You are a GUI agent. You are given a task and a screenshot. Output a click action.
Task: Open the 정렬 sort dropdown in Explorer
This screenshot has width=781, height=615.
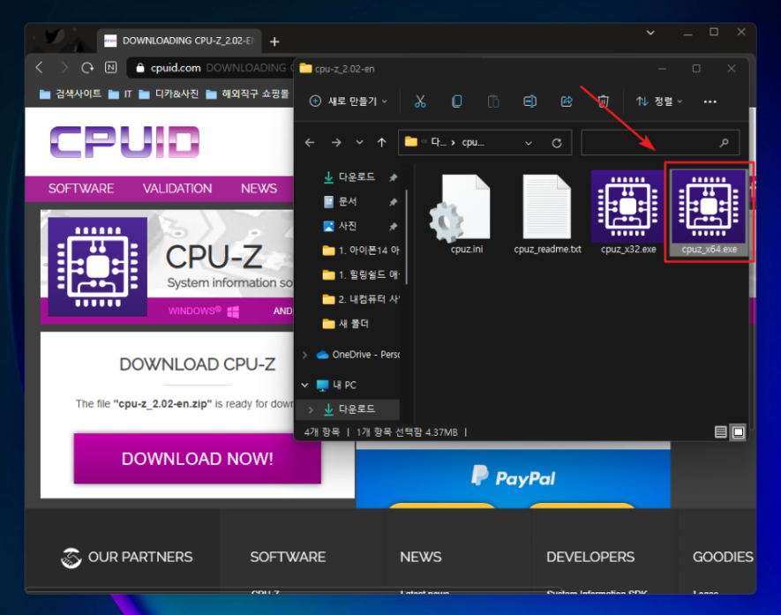click(658, 101)
